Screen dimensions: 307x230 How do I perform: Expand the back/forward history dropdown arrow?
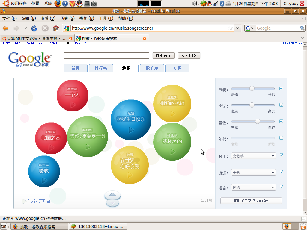25,28
